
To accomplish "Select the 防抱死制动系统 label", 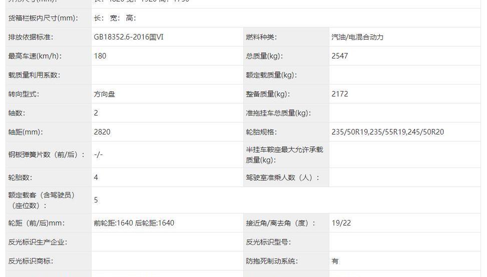I will pyautogui.click(x=272, y=261).
